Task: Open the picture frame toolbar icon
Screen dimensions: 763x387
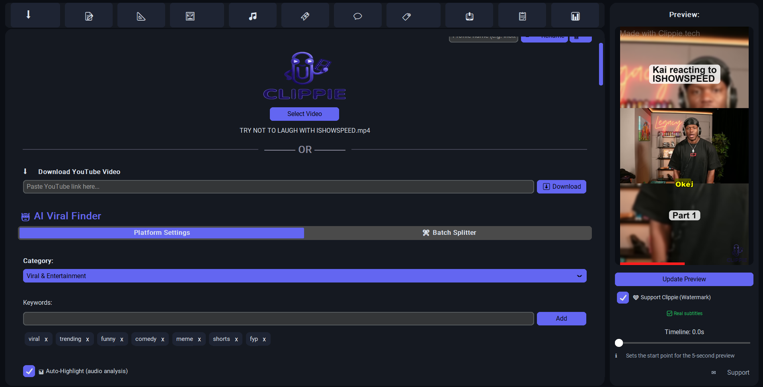Action: tap(190, 16)
